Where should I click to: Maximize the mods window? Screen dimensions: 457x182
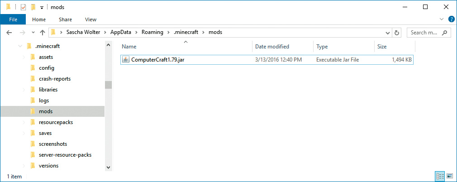pos(425,7)
